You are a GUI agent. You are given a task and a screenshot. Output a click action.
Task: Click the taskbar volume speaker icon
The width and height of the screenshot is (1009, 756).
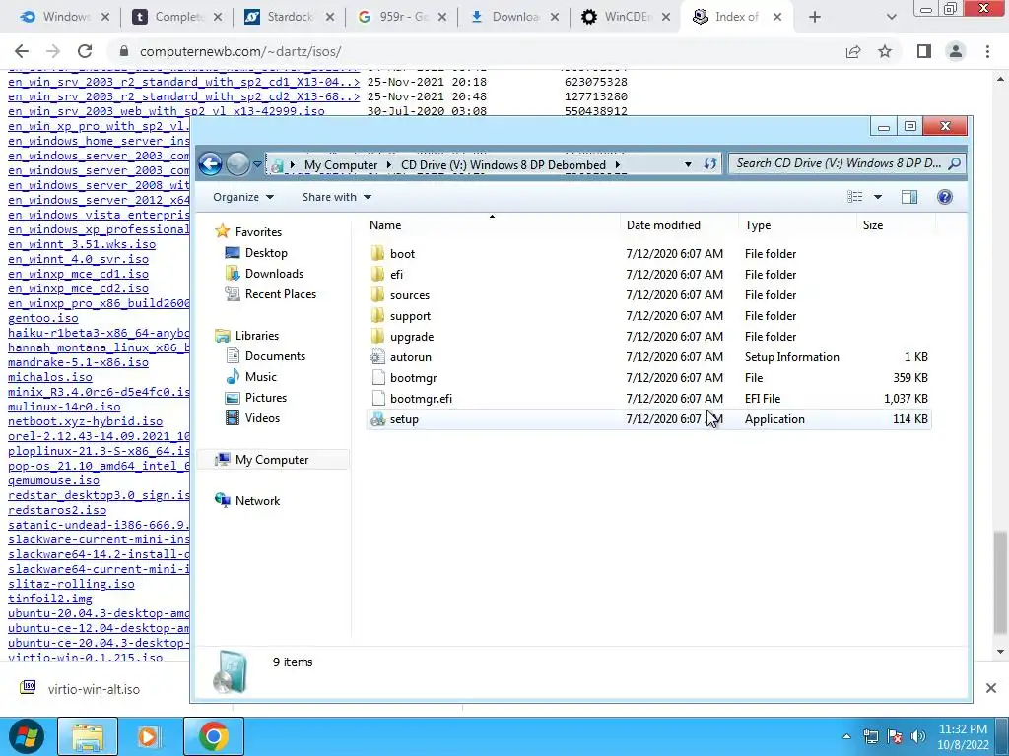coord(918,736)
